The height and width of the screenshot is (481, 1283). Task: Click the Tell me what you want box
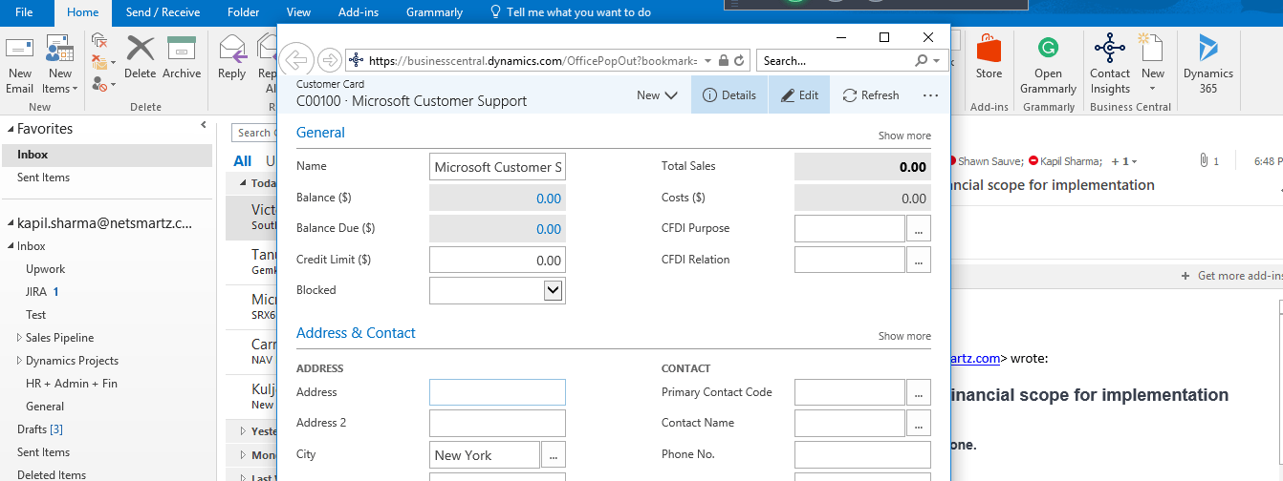[570, 12]
